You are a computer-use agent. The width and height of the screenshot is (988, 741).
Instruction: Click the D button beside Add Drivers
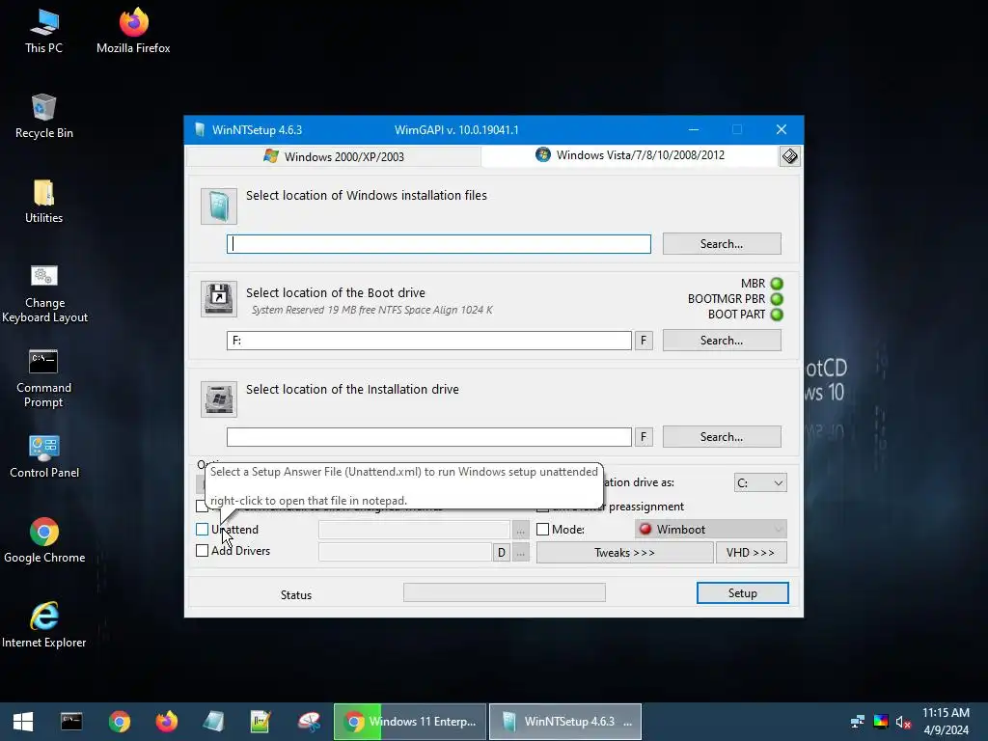pyautogui.click(x=501, y=553)
